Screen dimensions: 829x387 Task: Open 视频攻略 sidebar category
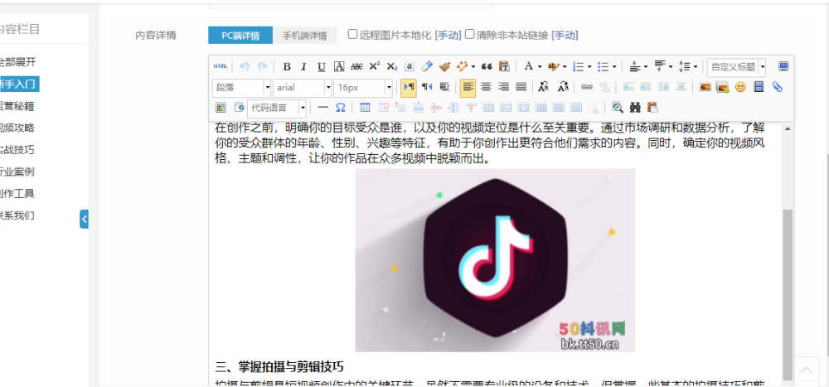pos(17,128)
